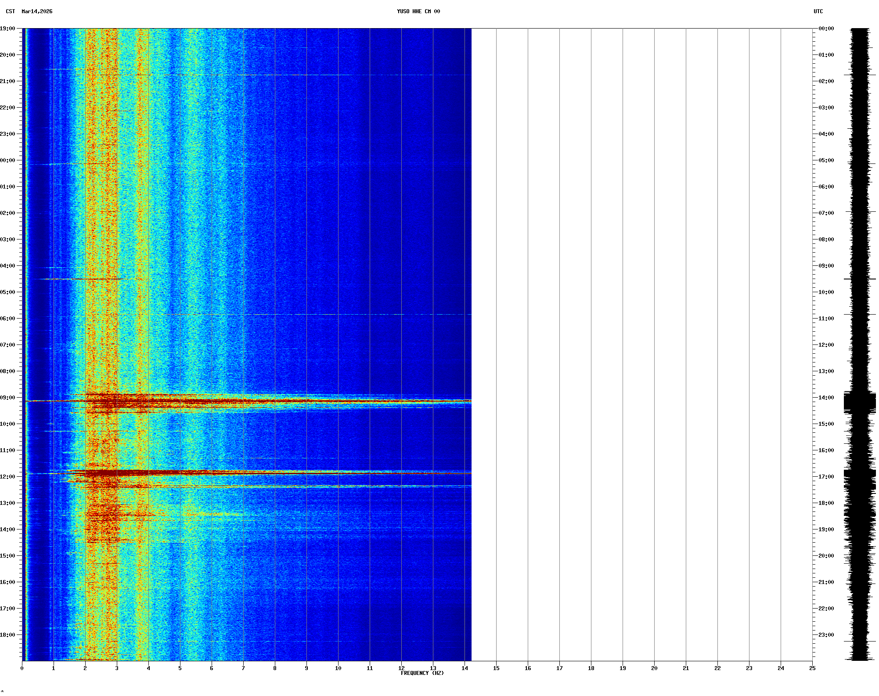This screenshot has height=696, width=879.
Task: Click the 09:00 CST time marker
Action: 7,398
